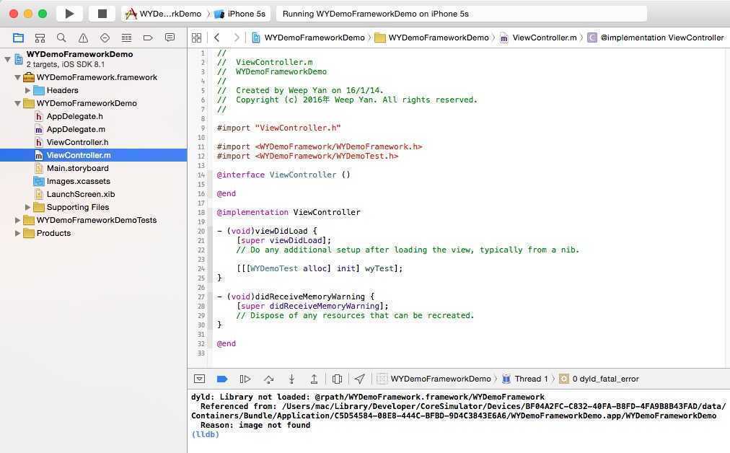Image resolution: width=730 pixels, height=453 pixels.
Task: Collapse the WYDemoFrameworkDemo project root
Action: (x=7, y=59)
